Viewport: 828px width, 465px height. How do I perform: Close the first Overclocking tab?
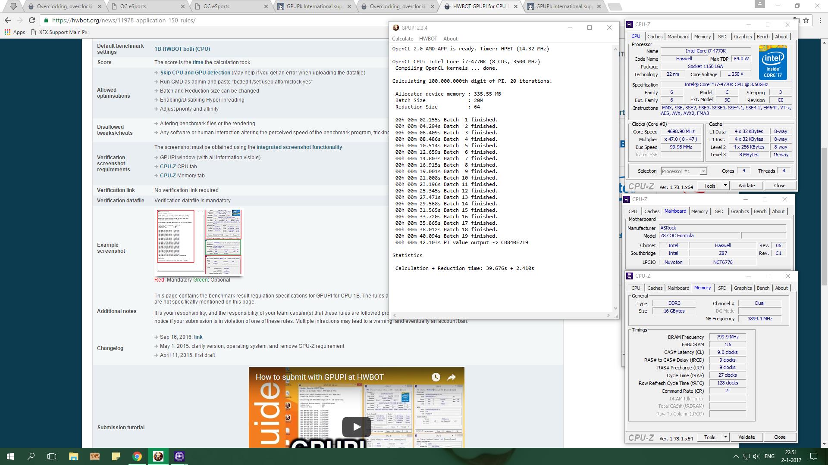click(100, 6)
